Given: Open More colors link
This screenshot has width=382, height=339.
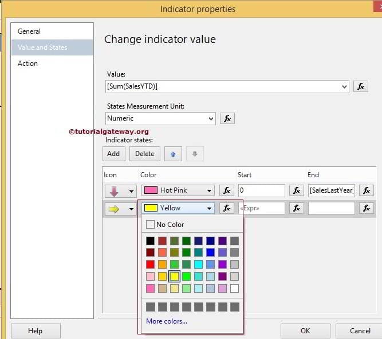Looking at the screenshot, I should pyautogui.click(x=167, y=321).
